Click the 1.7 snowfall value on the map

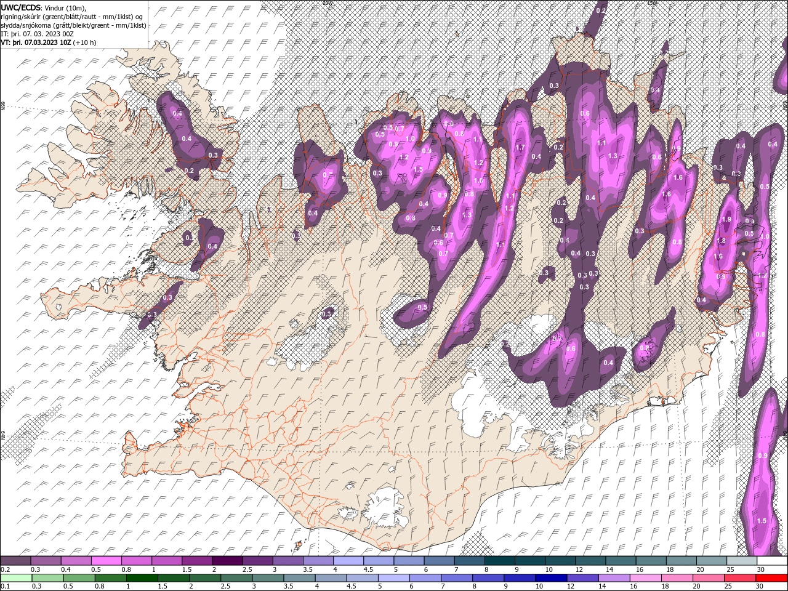tap(520, 148)
